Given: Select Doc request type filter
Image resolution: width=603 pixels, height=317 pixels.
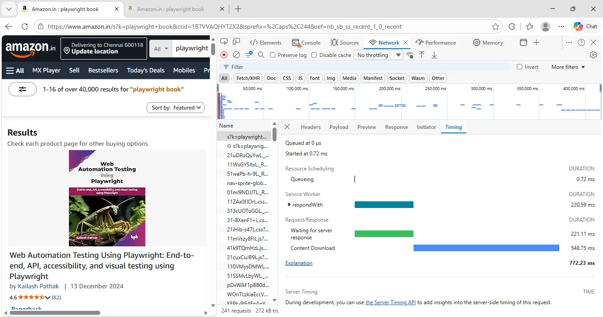Looking at the screenshot, I should (271, 78).
